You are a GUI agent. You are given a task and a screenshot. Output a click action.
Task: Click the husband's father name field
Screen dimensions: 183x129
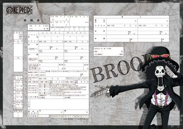click(x=49, y=65)
